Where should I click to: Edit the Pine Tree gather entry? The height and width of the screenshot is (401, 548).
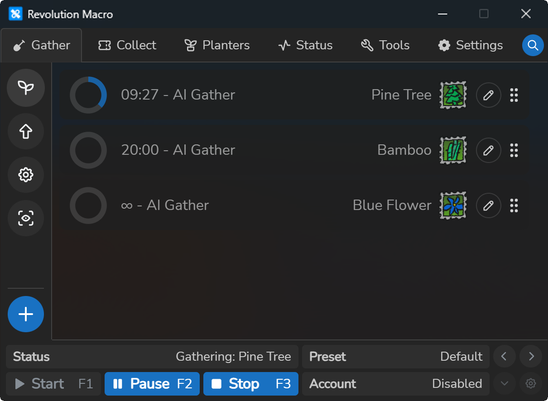click(489, 95)
